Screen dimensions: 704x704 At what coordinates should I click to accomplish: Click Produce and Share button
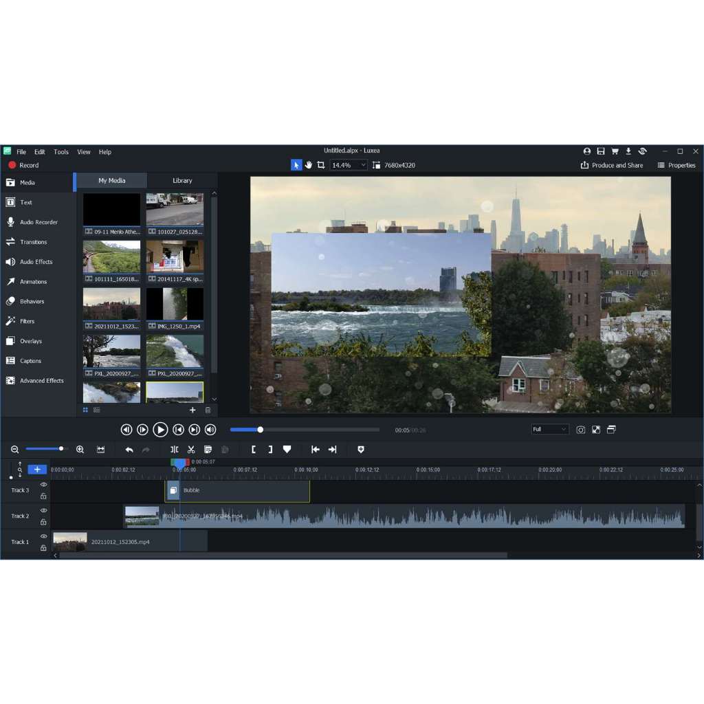click(612, 165)
